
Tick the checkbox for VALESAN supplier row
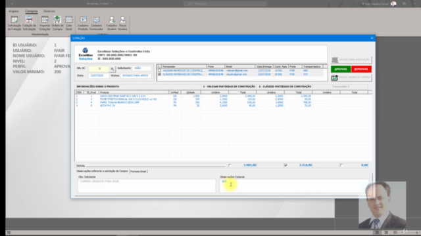pyautogui.click(x=159, y=71)
